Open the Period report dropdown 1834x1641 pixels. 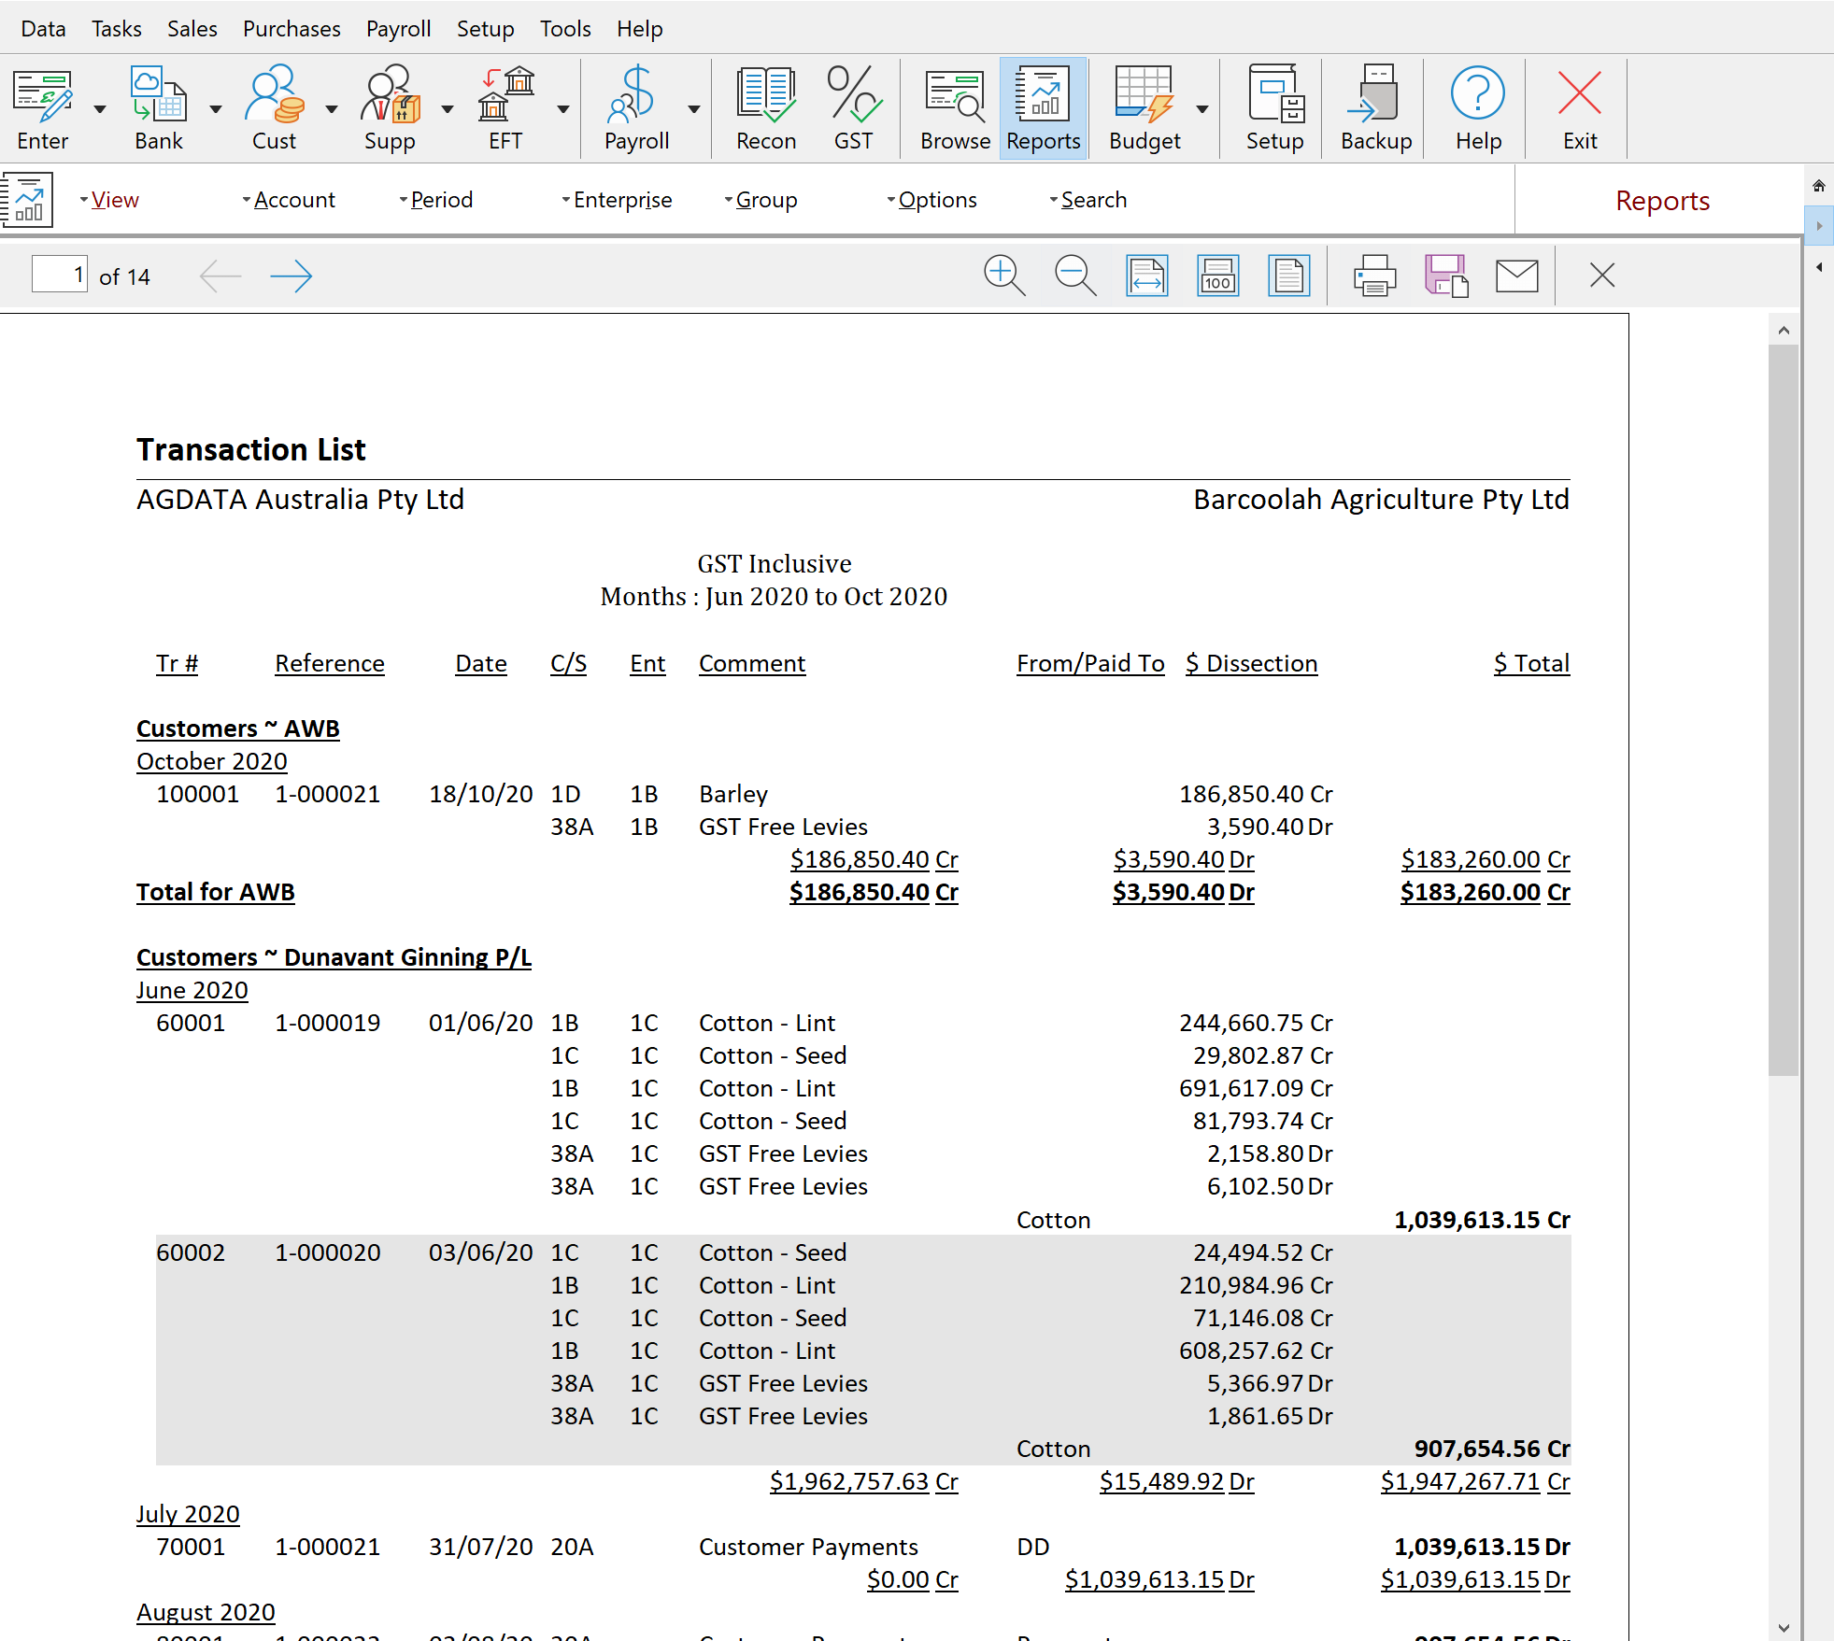(436, 200)
